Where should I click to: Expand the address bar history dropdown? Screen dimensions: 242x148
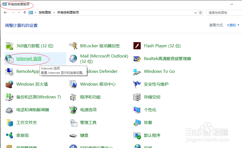(195, 13)
